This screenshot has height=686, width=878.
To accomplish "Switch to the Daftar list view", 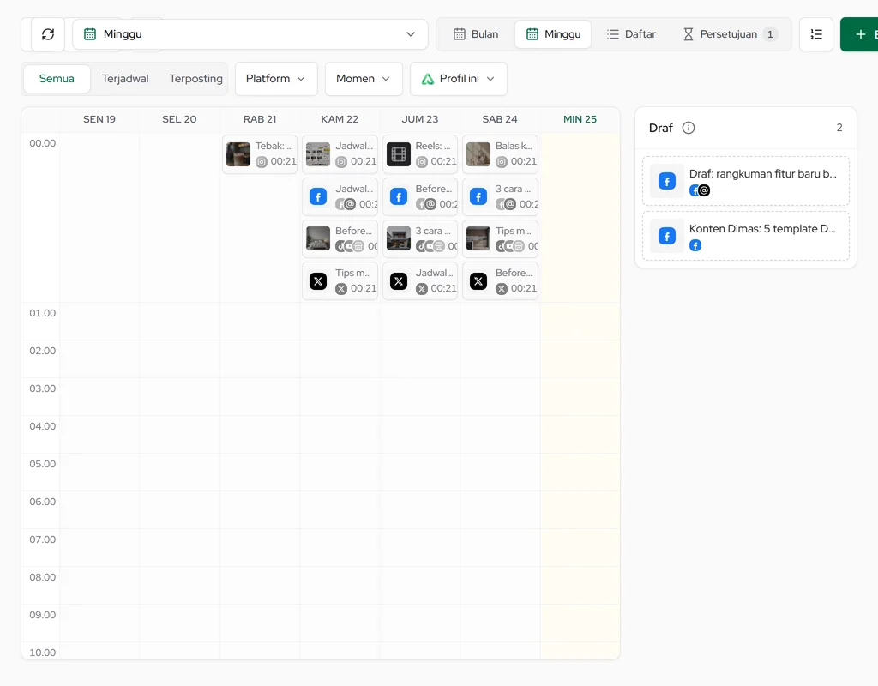I will tap(631, 34).
